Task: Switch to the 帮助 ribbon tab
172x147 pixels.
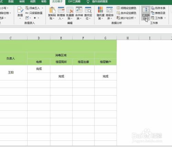Action: click(44, 1)
